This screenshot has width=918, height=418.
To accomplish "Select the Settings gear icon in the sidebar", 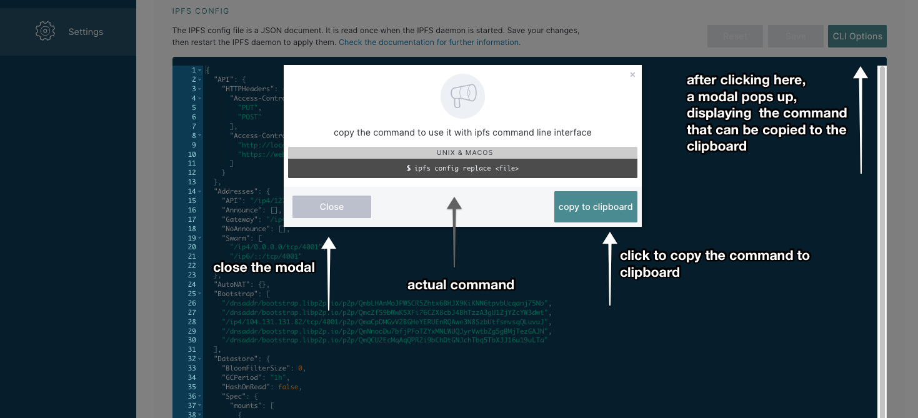I will click(x=44, y=31).
